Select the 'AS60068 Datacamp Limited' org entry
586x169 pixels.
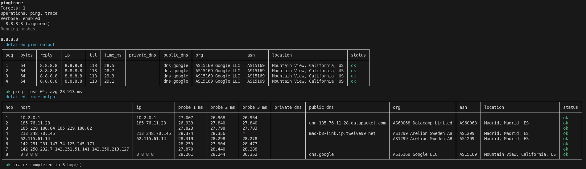tap(422, 123)
